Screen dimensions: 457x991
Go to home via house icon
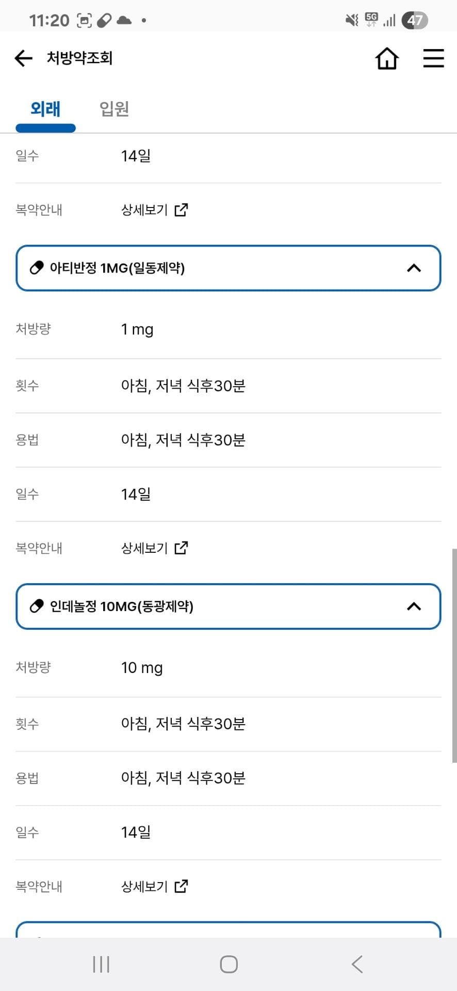pos(387,58)
